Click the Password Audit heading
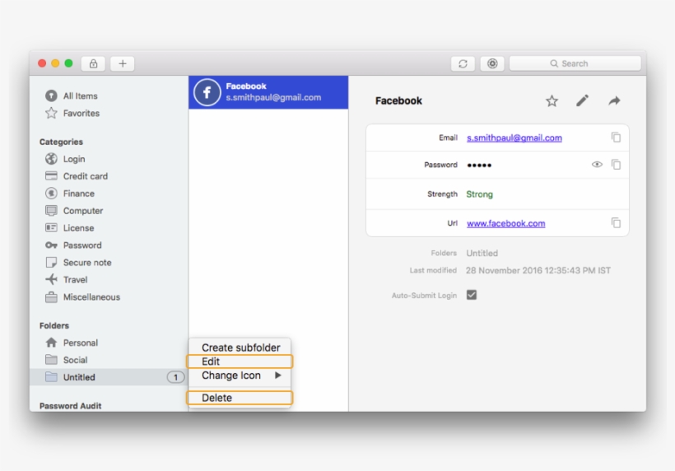 coord(71,406)
